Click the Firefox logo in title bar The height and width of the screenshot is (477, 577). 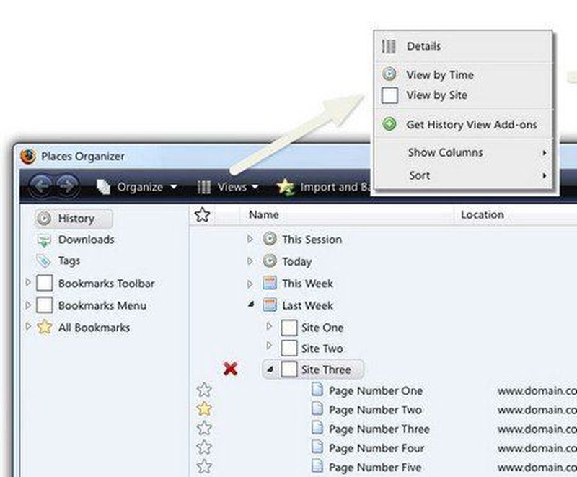[x=27, y=157]
